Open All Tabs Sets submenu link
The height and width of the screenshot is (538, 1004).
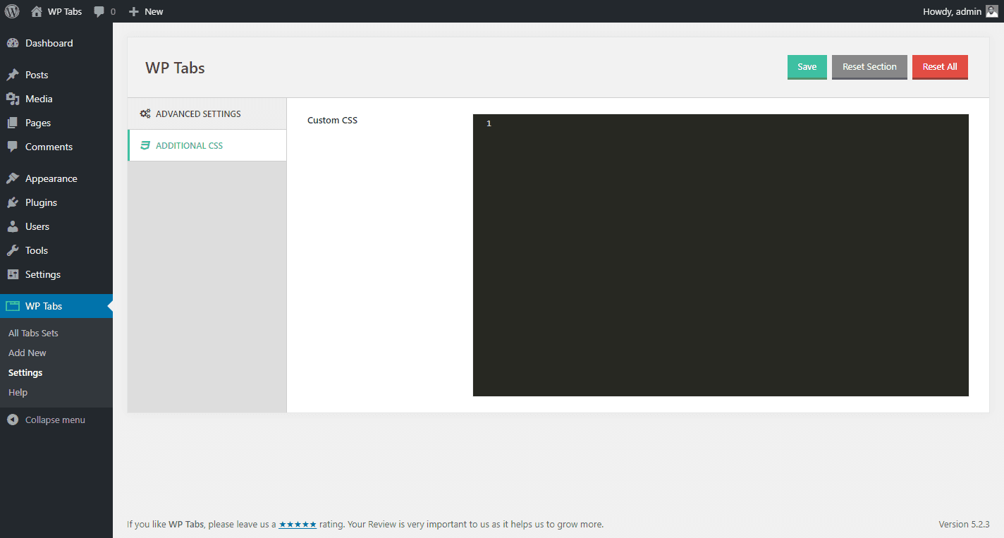(33, 333)
